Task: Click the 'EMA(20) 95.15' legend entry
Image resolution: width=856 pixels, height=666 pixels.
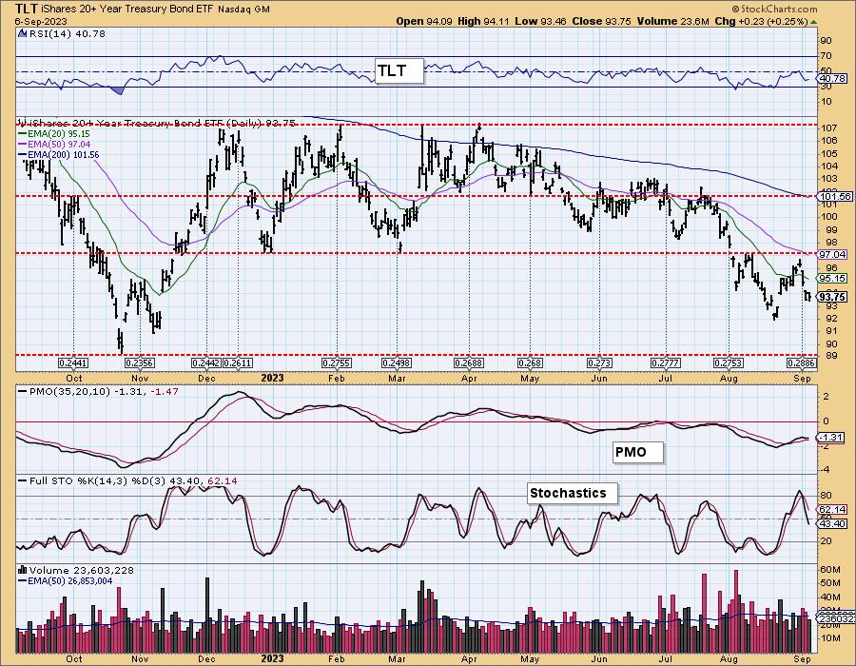Action: click(59, 134)
